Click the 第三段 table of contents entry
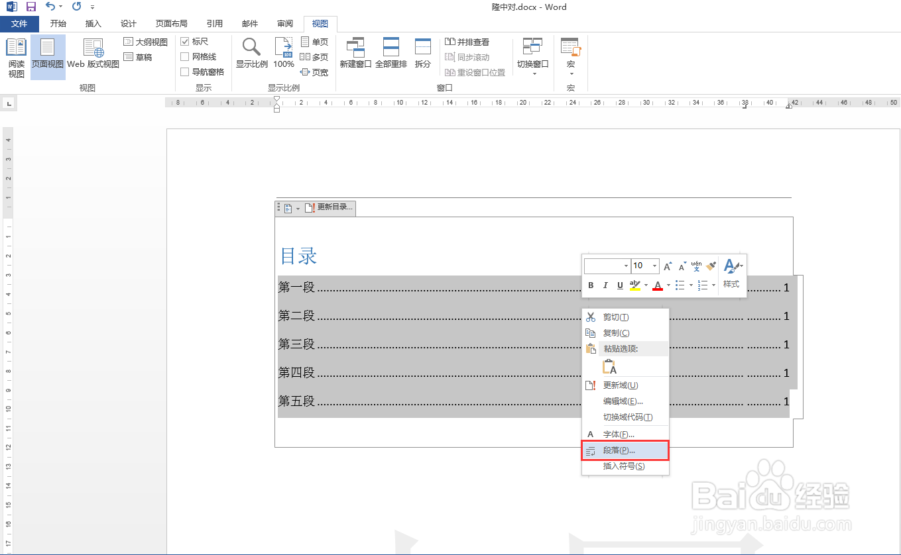Viewport: 901px width, 555px height. pyautogui.click(x=534, y=344)
